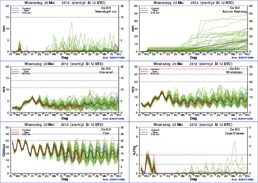Click the Bron: ECMWF/KNMI link under the precipitation chart
258x183 pixels.
tap(113, 58)
